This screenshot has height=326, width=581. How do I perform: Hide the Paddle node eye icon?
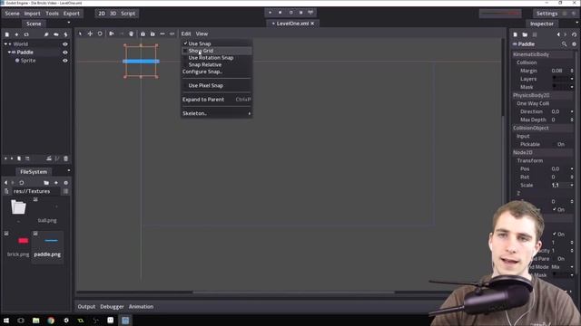(65, 53)
